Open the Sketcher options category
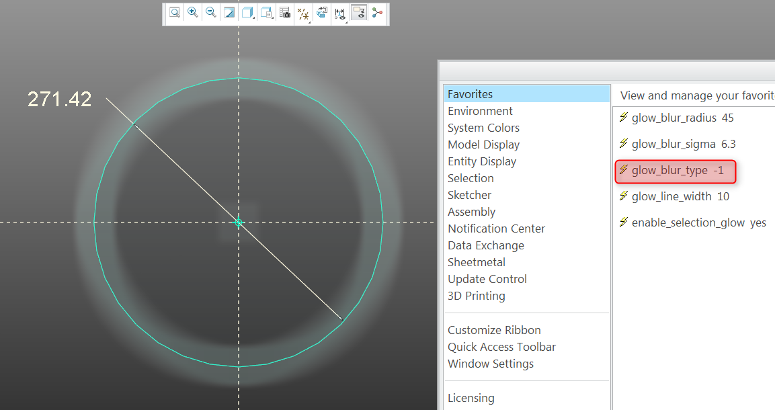The width and height of the screenshot is (775, 410). click(470, 195)
